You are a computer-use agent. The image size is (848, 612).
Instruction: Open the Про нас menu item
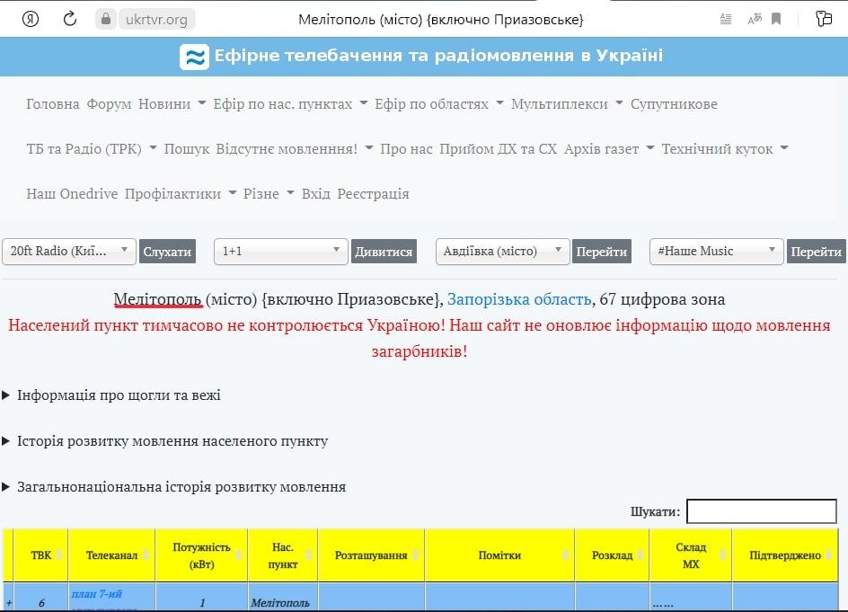tap(406, 149)
